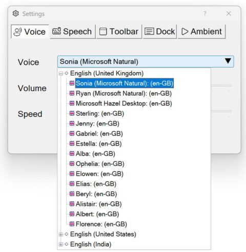Click the flag icon beside Beryl

click(72, 194)
